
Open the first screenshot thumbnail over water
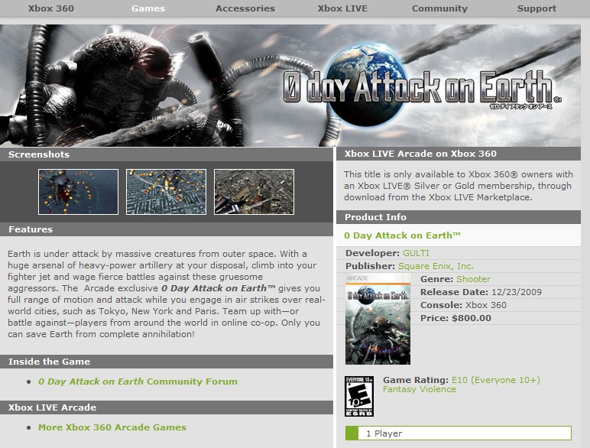click(78, 192)
